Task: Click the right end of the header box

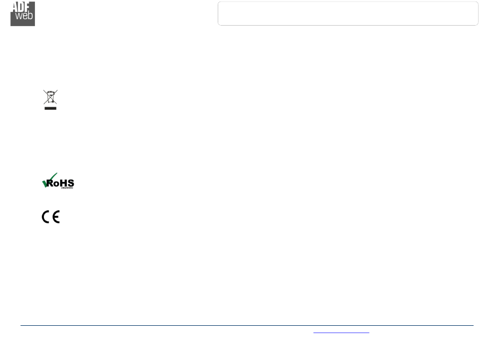Action: coord(478,13)
